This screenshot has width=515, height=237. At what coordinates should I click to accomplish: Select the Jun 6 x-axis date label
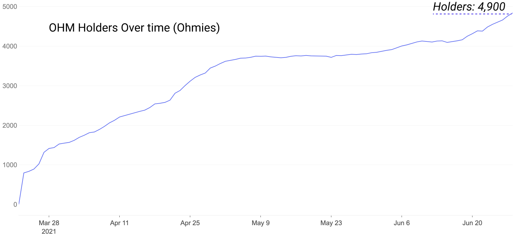click(x=402, y=223)
